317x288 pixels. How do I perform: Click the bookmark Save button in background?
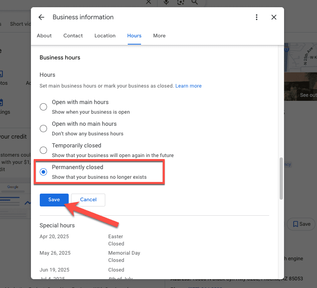[x=301, y=224]
